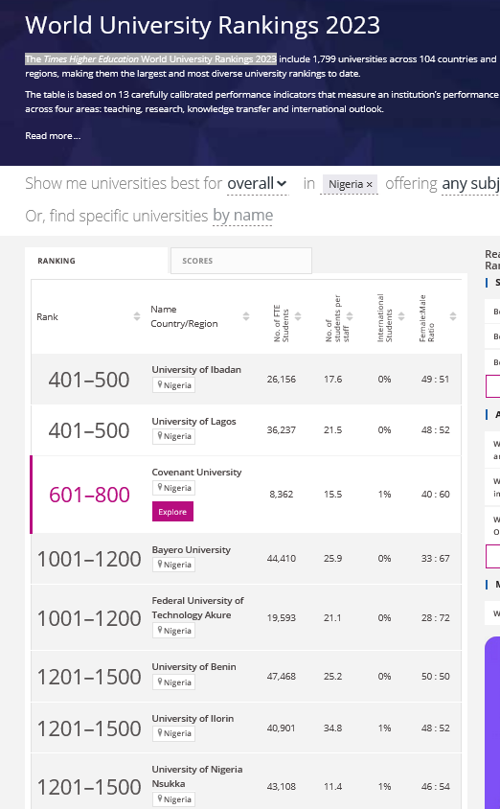Click the 'Female:Male Ratio' header label
Viewport: 500px width, 809px height.
click(x=426, y=318)
